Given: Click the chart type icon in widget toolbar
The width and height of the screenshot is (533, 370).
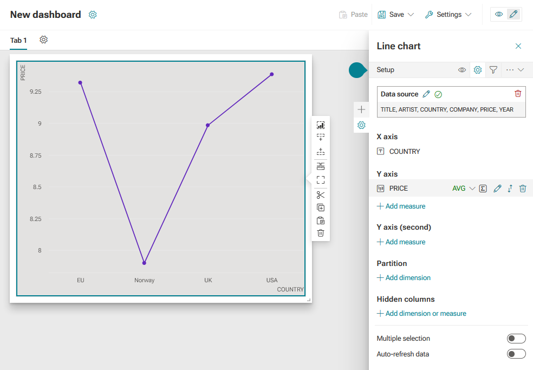Looking at the screenshot, I should (x=321, y=125).
